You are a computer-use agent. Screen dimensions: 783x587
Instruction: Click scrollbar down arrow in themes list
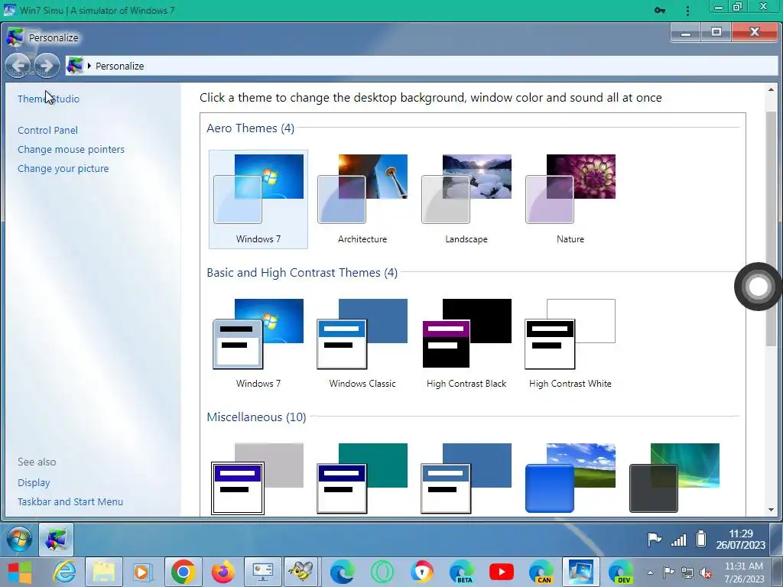(771, 510)
